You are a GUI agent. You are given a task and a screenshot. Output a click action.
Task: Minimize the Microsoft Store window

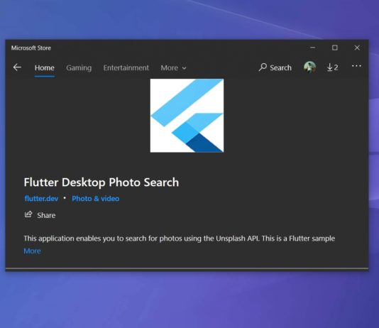pyautogui.click(x=312, y=48)
